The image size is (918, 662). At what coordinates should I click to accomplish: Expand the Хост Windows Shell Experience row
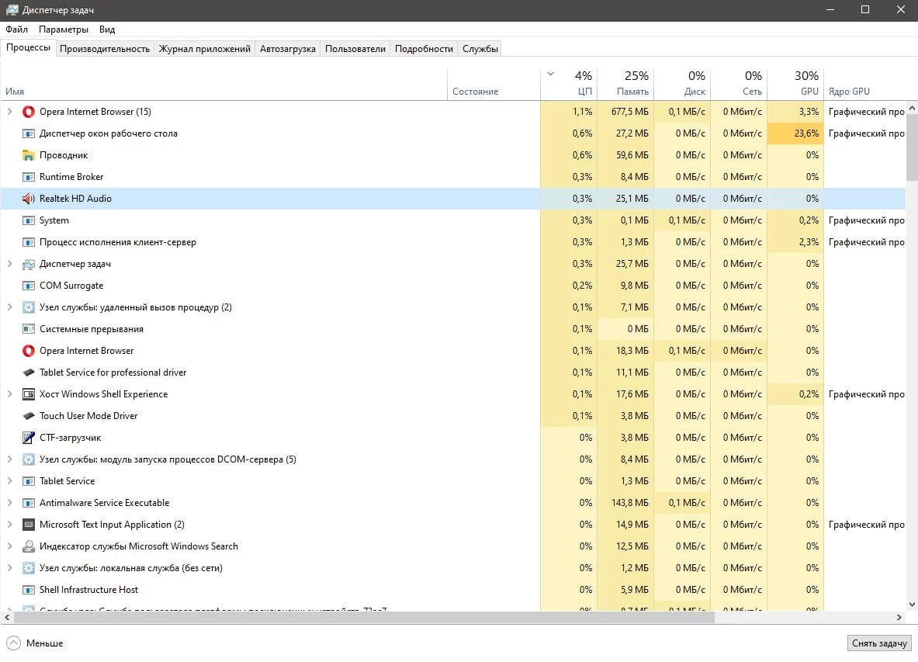9,394
